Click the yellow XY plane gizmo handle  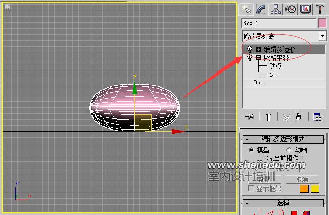[x=143, y=123]
